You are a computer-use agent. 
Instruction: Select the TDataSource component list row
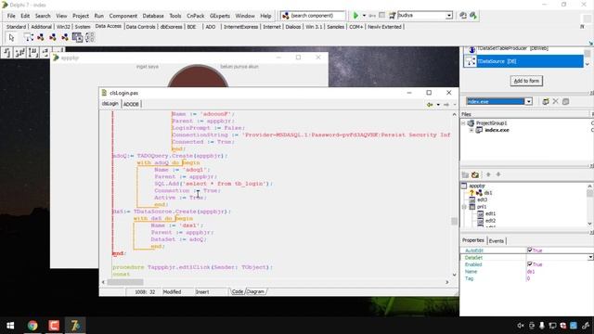tap(523, 61)
